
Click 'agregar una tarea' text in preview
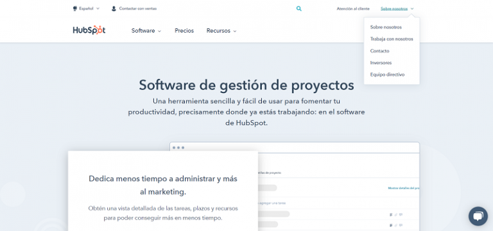(x=272, y=203)
